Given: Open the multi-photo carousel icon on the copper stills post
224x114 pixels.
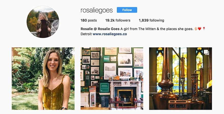Looking at the screenshot, I should (206, 52).
